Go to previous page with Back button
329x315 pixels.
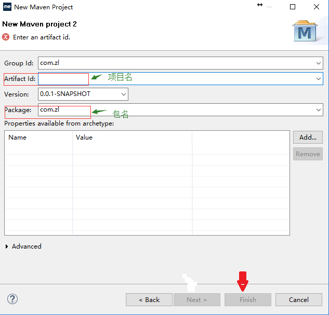(149, 300)
